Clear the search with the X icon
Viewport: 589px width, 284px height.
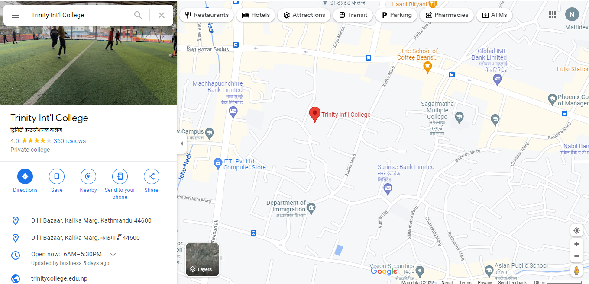point(162,15)
